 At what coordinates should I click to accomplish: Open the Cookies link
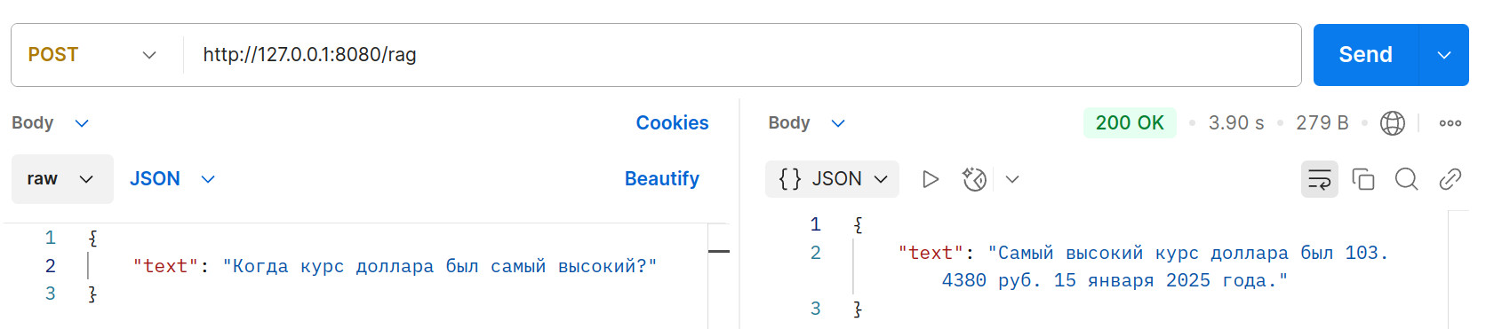click(672, 123)
